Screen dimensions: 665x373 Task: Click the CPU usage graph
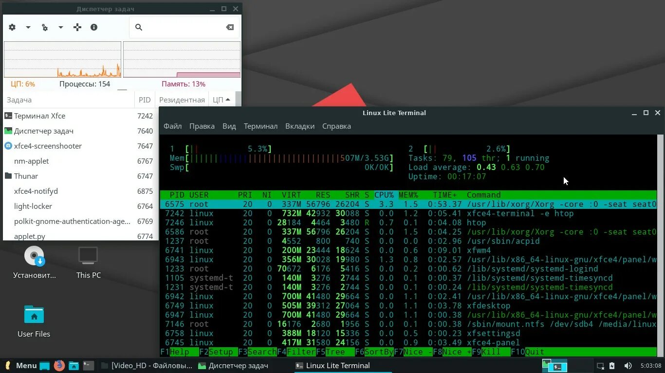tap(62, 59)
